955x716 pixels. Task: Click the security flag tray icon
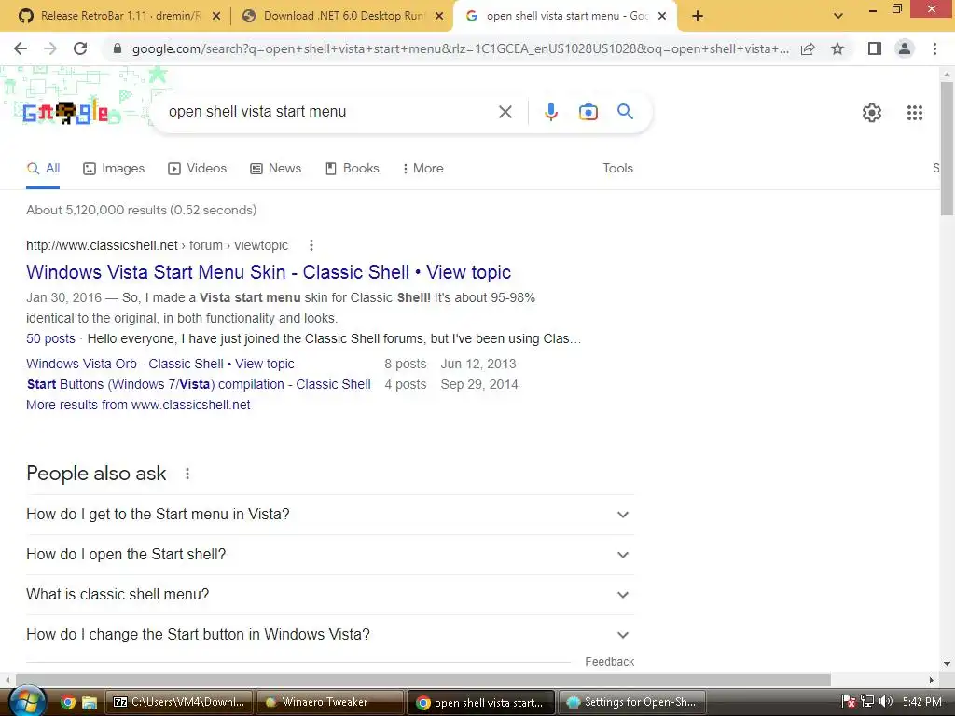pyautogui.click(x=849, y=702)
